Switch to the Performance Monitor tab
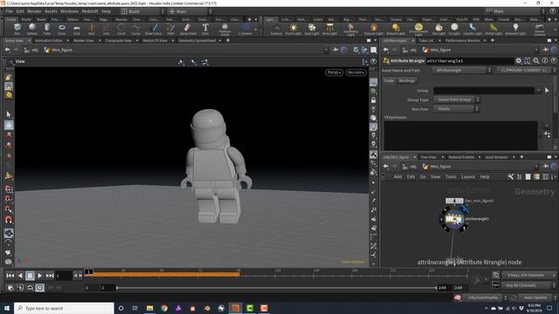The image size is (559, 314). coord(463,41)
